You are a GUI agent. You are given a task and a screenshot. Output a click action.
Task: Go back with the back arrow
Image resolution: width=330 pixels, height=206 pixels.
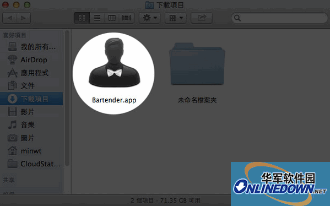click(10, 18)
